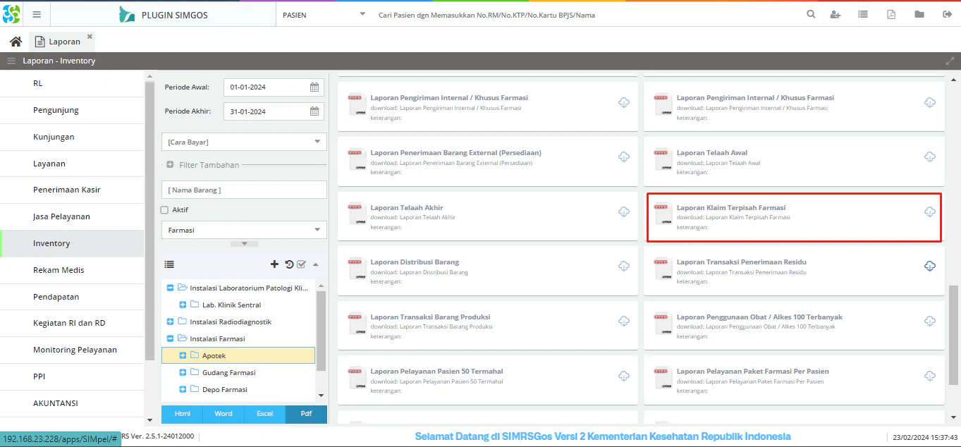Open the Periode Akhir calendar picker
This screenshot has width=961, height=447.
[314, 111]
